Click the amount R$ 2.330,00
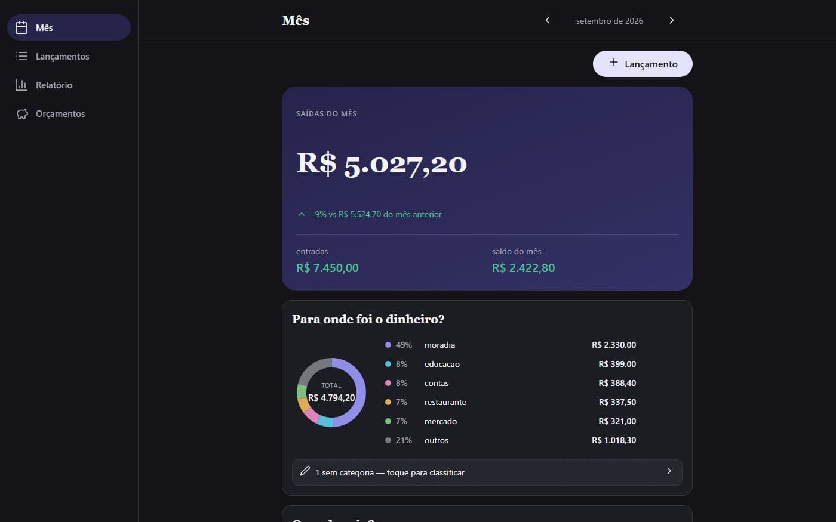 [x=614, y=345]
